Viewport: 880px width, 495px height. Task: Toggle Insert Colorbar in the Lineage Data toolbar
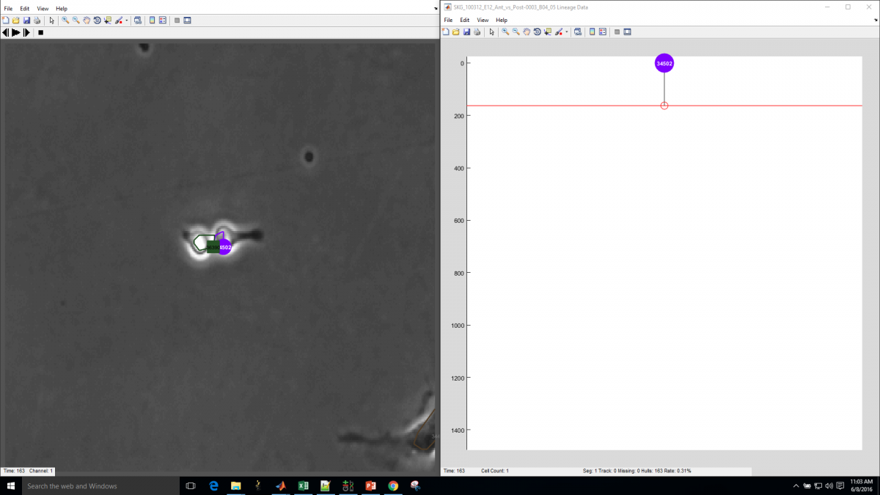point(592,32)
